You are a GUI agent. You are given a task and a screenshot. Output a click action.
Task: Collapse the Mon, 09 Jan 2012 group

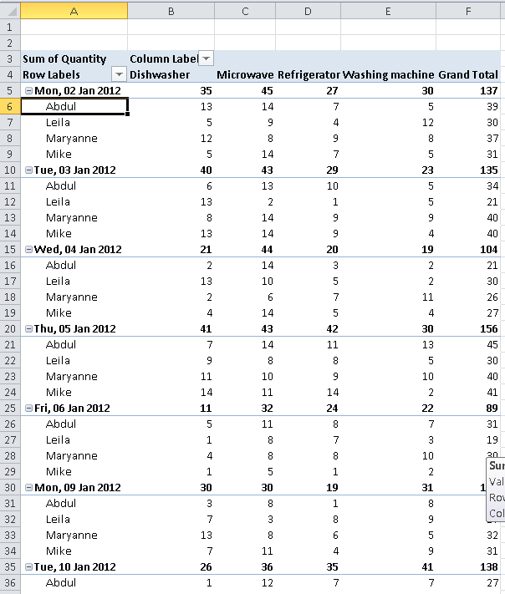pos(28,488)
